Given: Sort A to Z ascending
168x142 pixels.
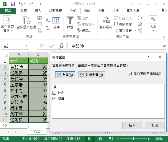Looking at the screenshot, I should [x=48, y=20].
